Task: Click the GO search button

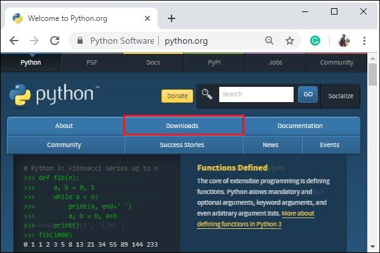Action: coord(308,94)
